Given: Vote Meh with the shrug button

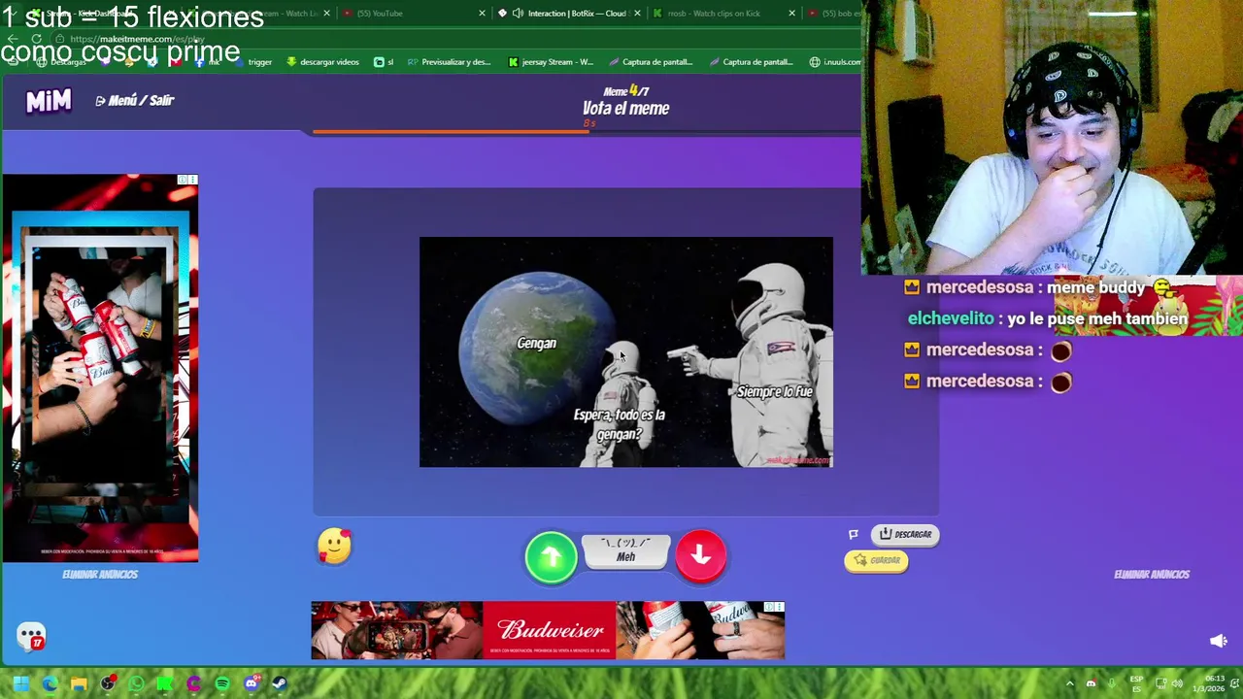Looking at the screenshot, I should [x=625, y=550].
